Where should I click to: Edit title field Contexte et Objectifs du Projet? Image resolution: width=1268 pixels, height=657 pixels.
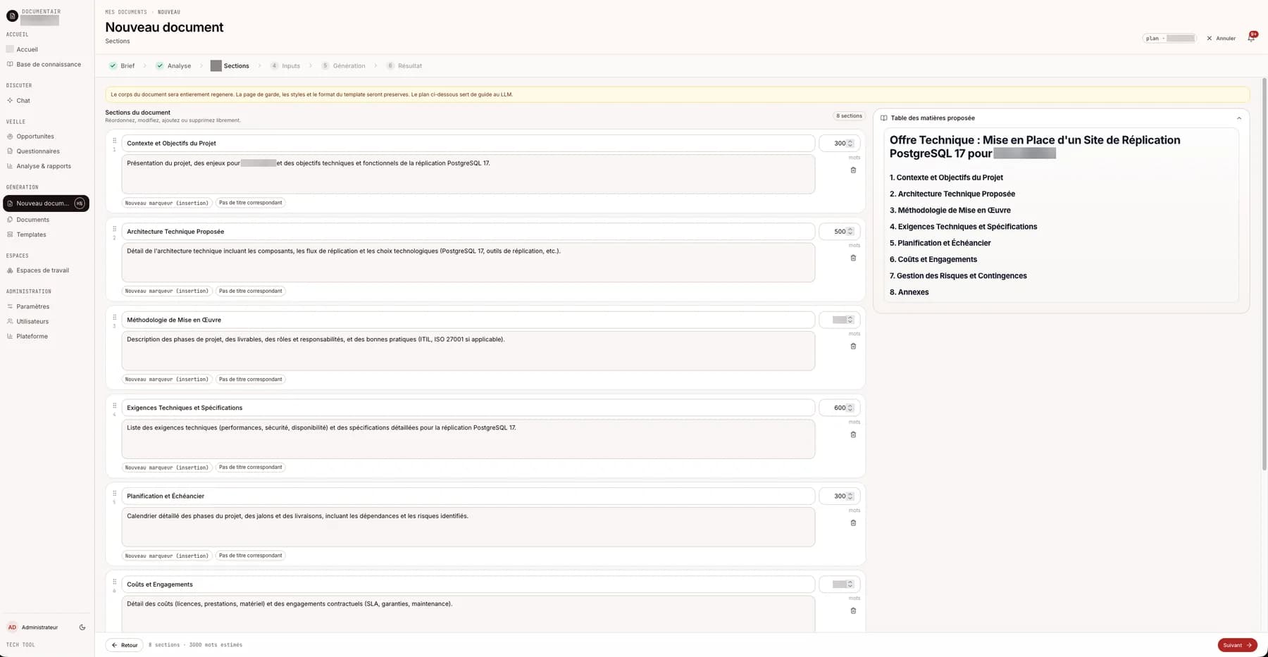(468, 143)
